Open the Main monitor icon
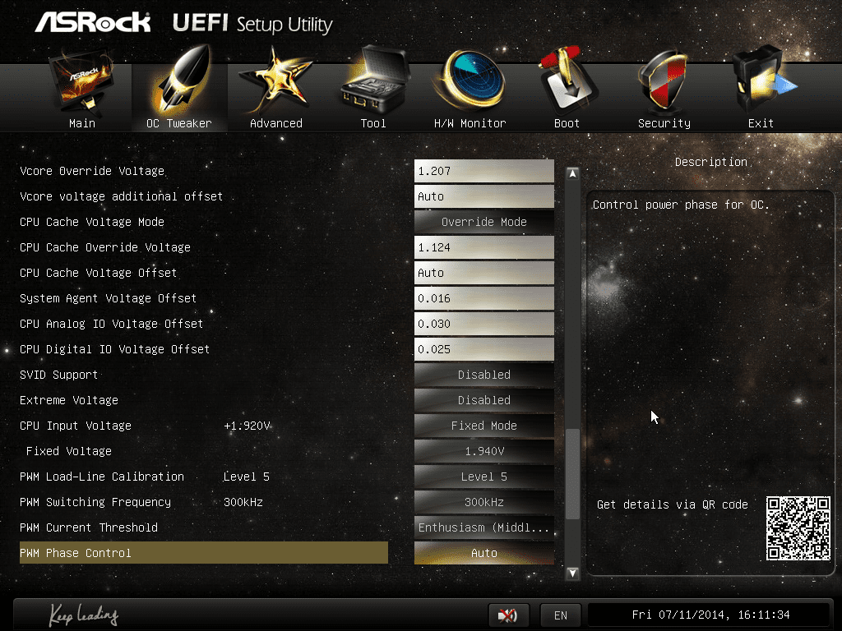 pyautogui.click(x=81, y=81)
